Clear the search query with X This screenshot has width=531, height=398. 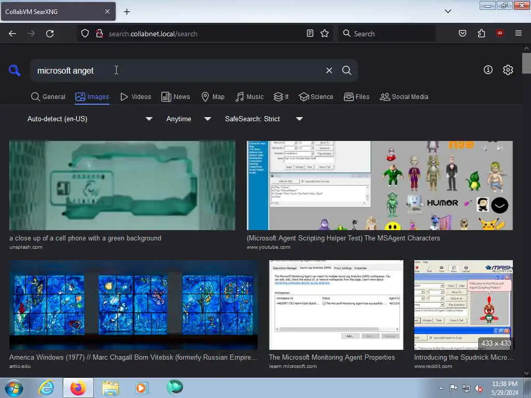(329, 70)
